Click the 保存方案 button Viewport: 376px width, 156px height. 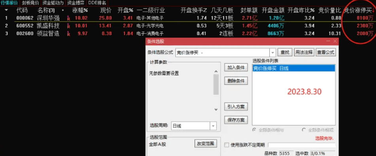pos(236,120)
